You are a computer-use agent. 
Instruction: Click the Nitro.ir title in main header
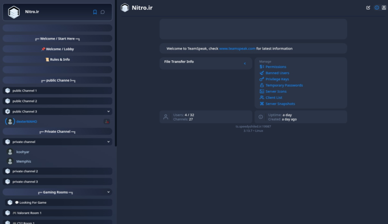tap(142, 8)
